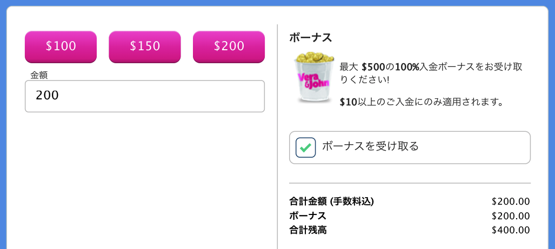
Task: Click the bold $500 maximum bonus text
Action: pyautogui.click(x=372, y=67)
